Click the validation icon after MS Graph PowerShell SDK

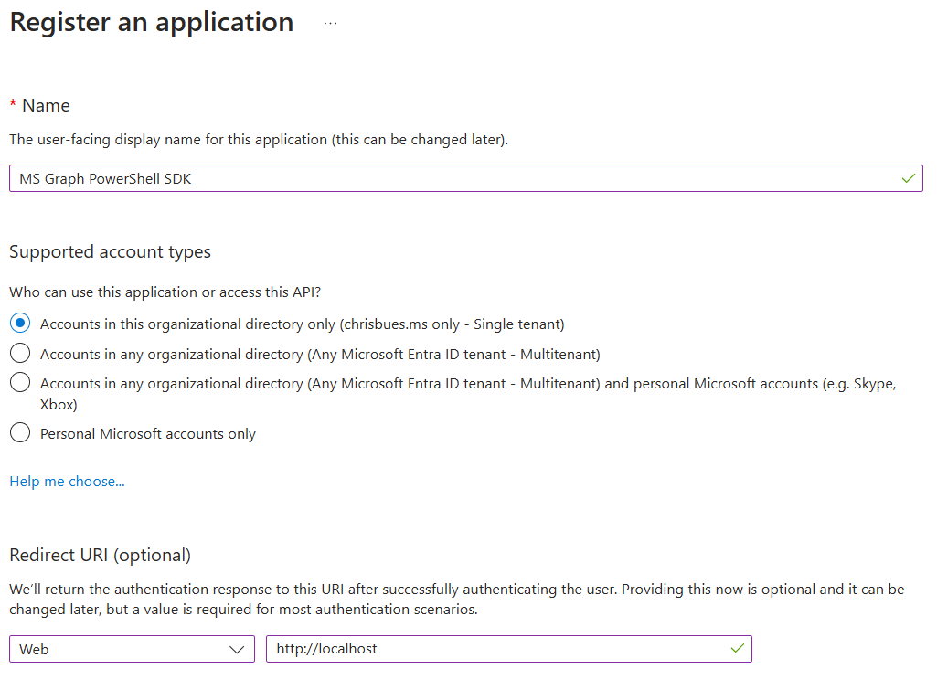point(909,178)
